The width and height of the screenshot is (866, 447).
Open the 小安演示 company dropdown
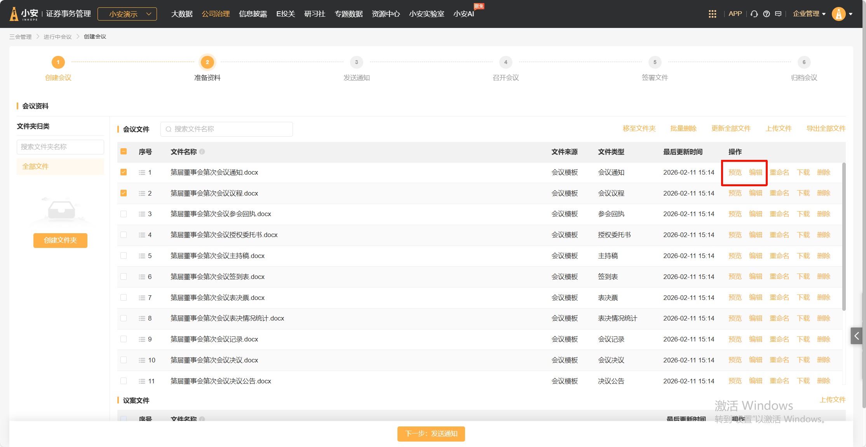coord(127,14)
